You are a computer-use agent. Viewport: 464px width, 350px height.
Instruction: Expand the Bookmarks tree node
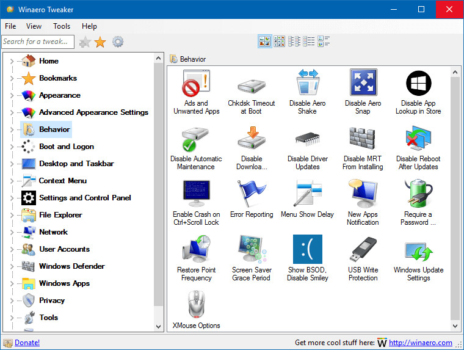(x=12, y=78)
